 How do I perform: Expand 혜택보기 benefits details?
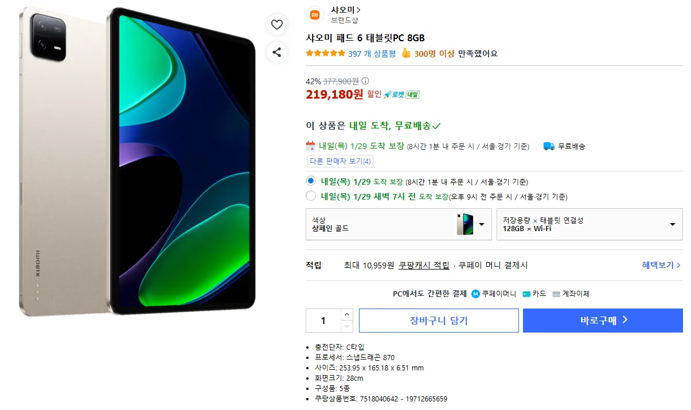pos(661,265)
